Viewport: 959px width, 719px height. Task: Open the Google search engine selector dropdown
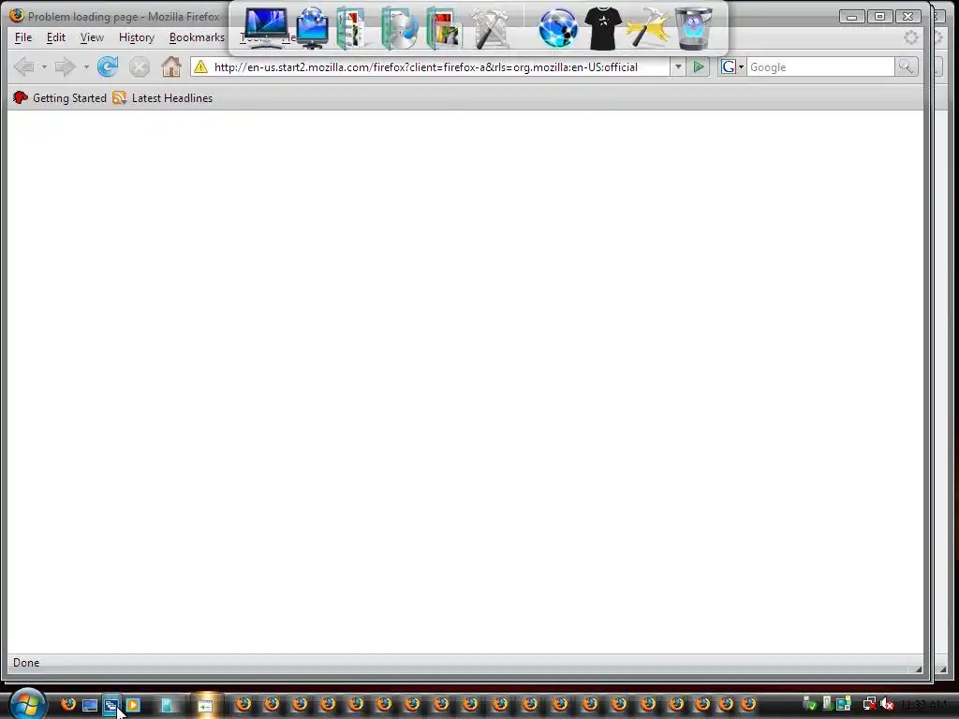click(732, 66)
